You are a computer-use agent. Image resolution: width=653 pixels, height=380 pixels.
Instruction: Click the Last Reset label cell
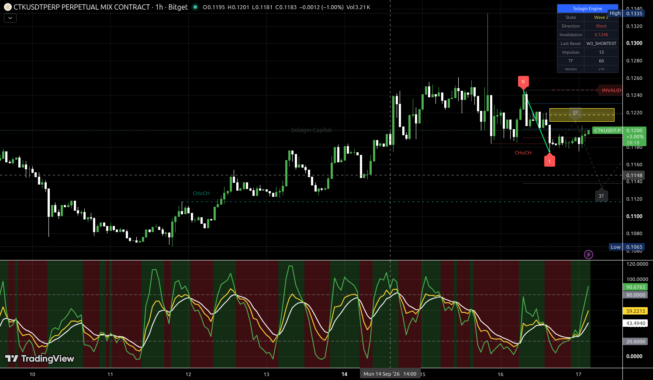[571, 43]
